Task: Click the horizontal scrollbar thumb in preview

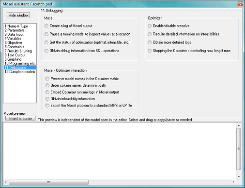Action: point(48,182)
